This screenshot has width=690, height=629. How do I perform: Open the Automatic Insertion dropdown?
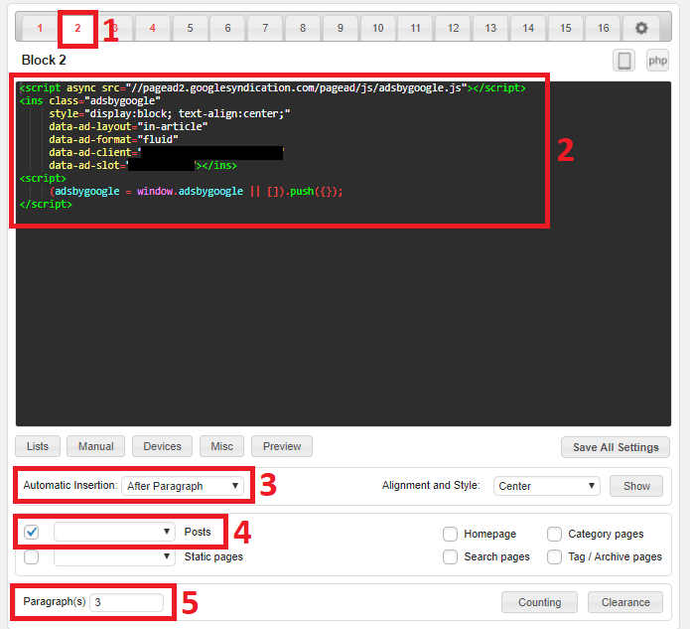183,486
